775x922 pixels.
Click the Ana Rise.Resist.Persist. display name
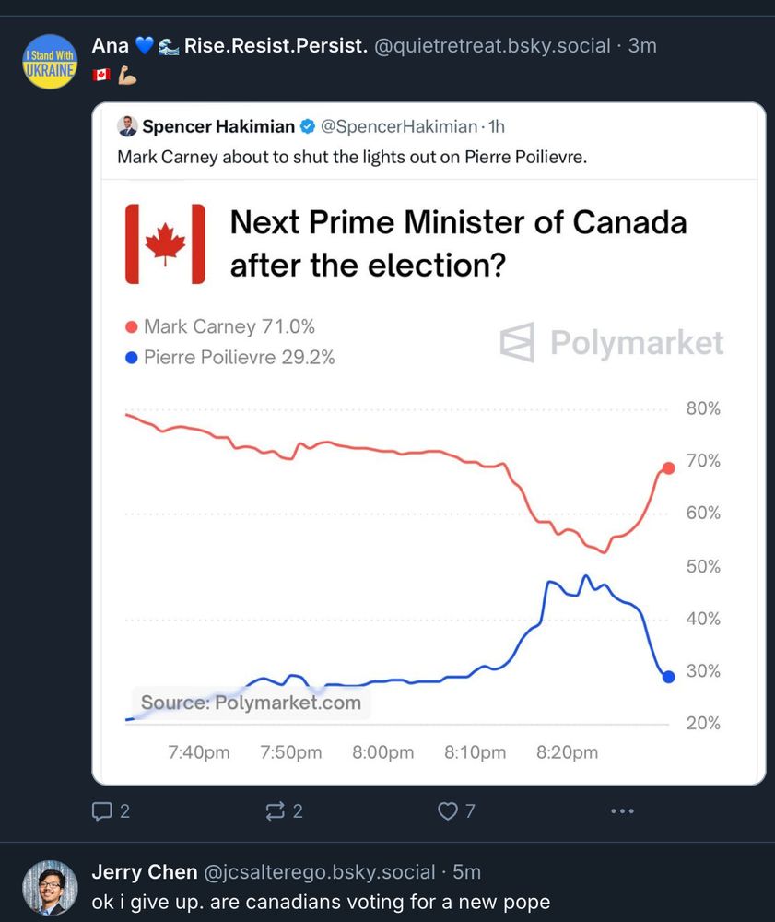point(229,45)
